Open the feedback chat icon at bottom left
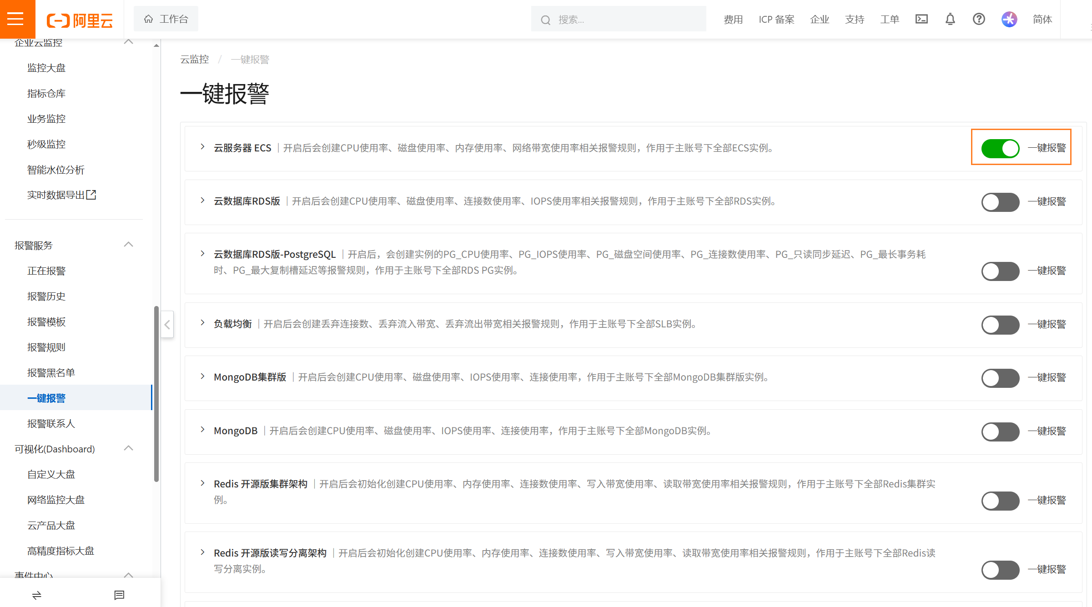The height and width of the screenshot is (607, 1092). click(x=119, y=595)
